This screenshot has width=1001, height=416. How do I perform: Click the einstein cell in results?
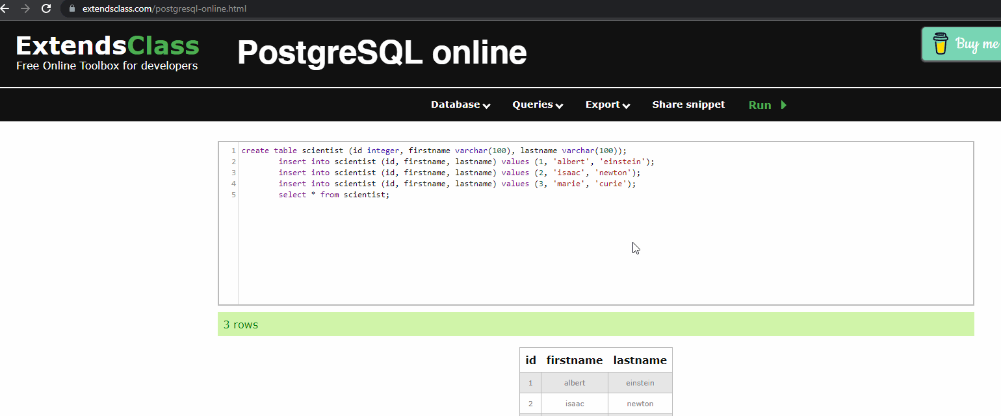tap(640, 383)
